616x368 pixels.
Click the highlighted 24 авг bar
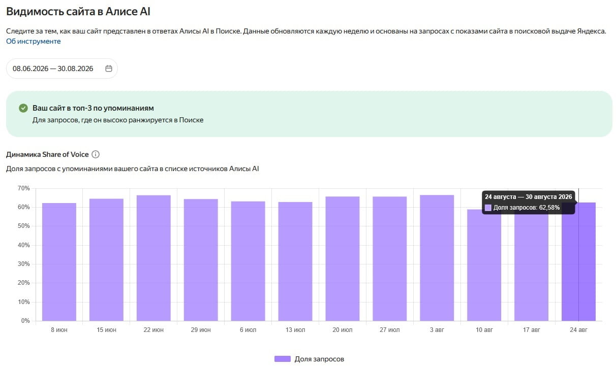(x=579, y=262)
